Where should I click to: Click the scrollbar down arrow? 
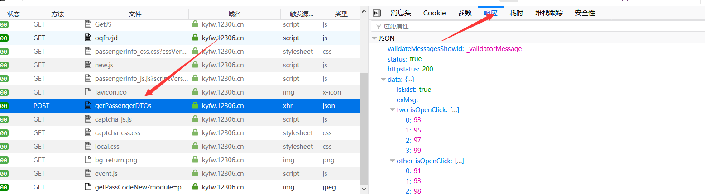tap(364, 189)
